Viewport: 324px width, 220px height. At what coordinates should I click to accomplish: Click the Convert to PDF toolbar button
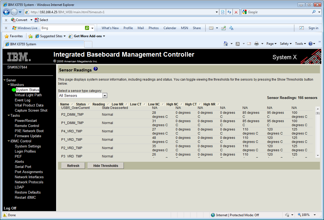tap(19, 20)
